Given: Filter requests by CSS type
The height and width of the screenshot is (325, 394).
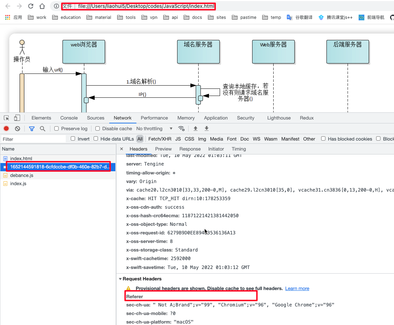Looking at the screenshot, I should (x=189, y=139).
